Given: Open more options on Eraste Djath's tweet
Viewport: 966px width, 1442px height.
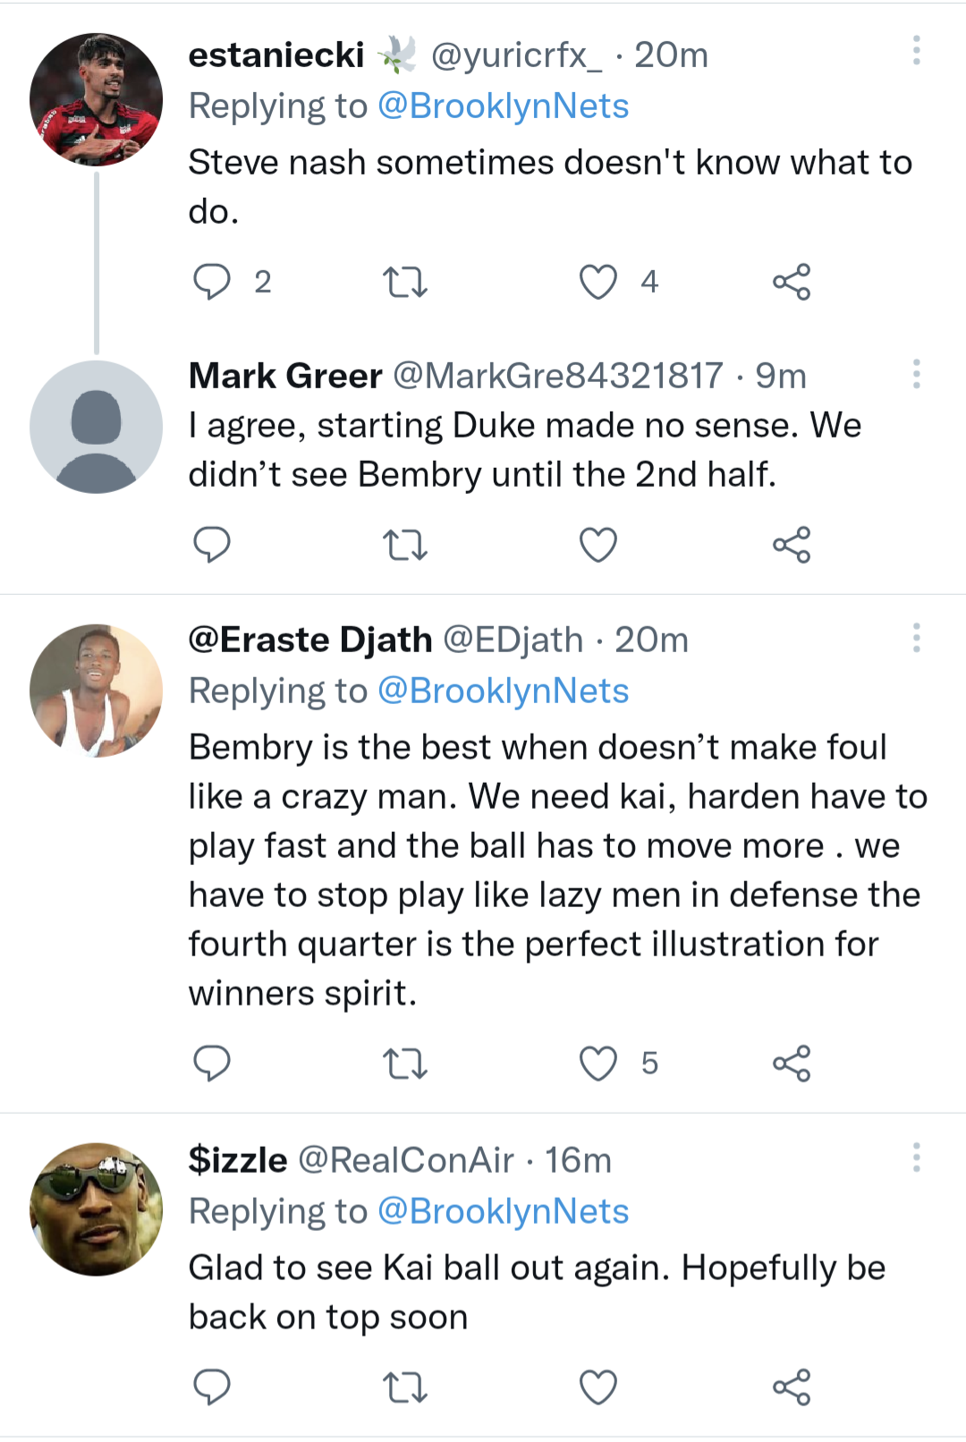Looking at the screenshot, I should coord(916,638).
